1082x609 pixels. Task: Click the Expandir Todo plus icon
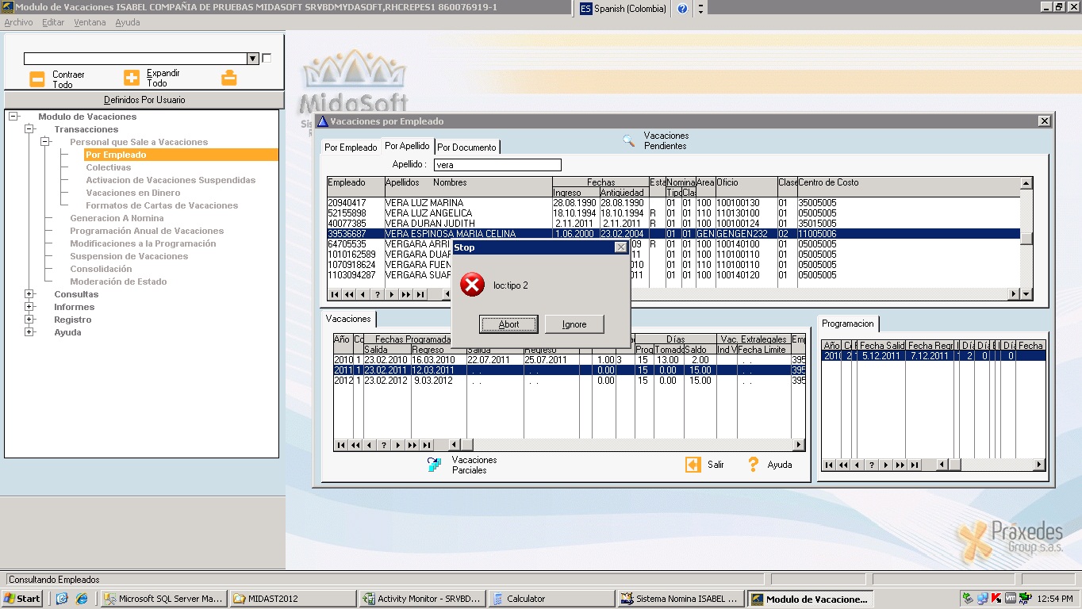tap(132, 78)
